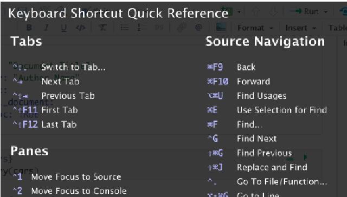347x197 pixels.
Task: Click the 'Find...' entry
Action: point(249,124)
